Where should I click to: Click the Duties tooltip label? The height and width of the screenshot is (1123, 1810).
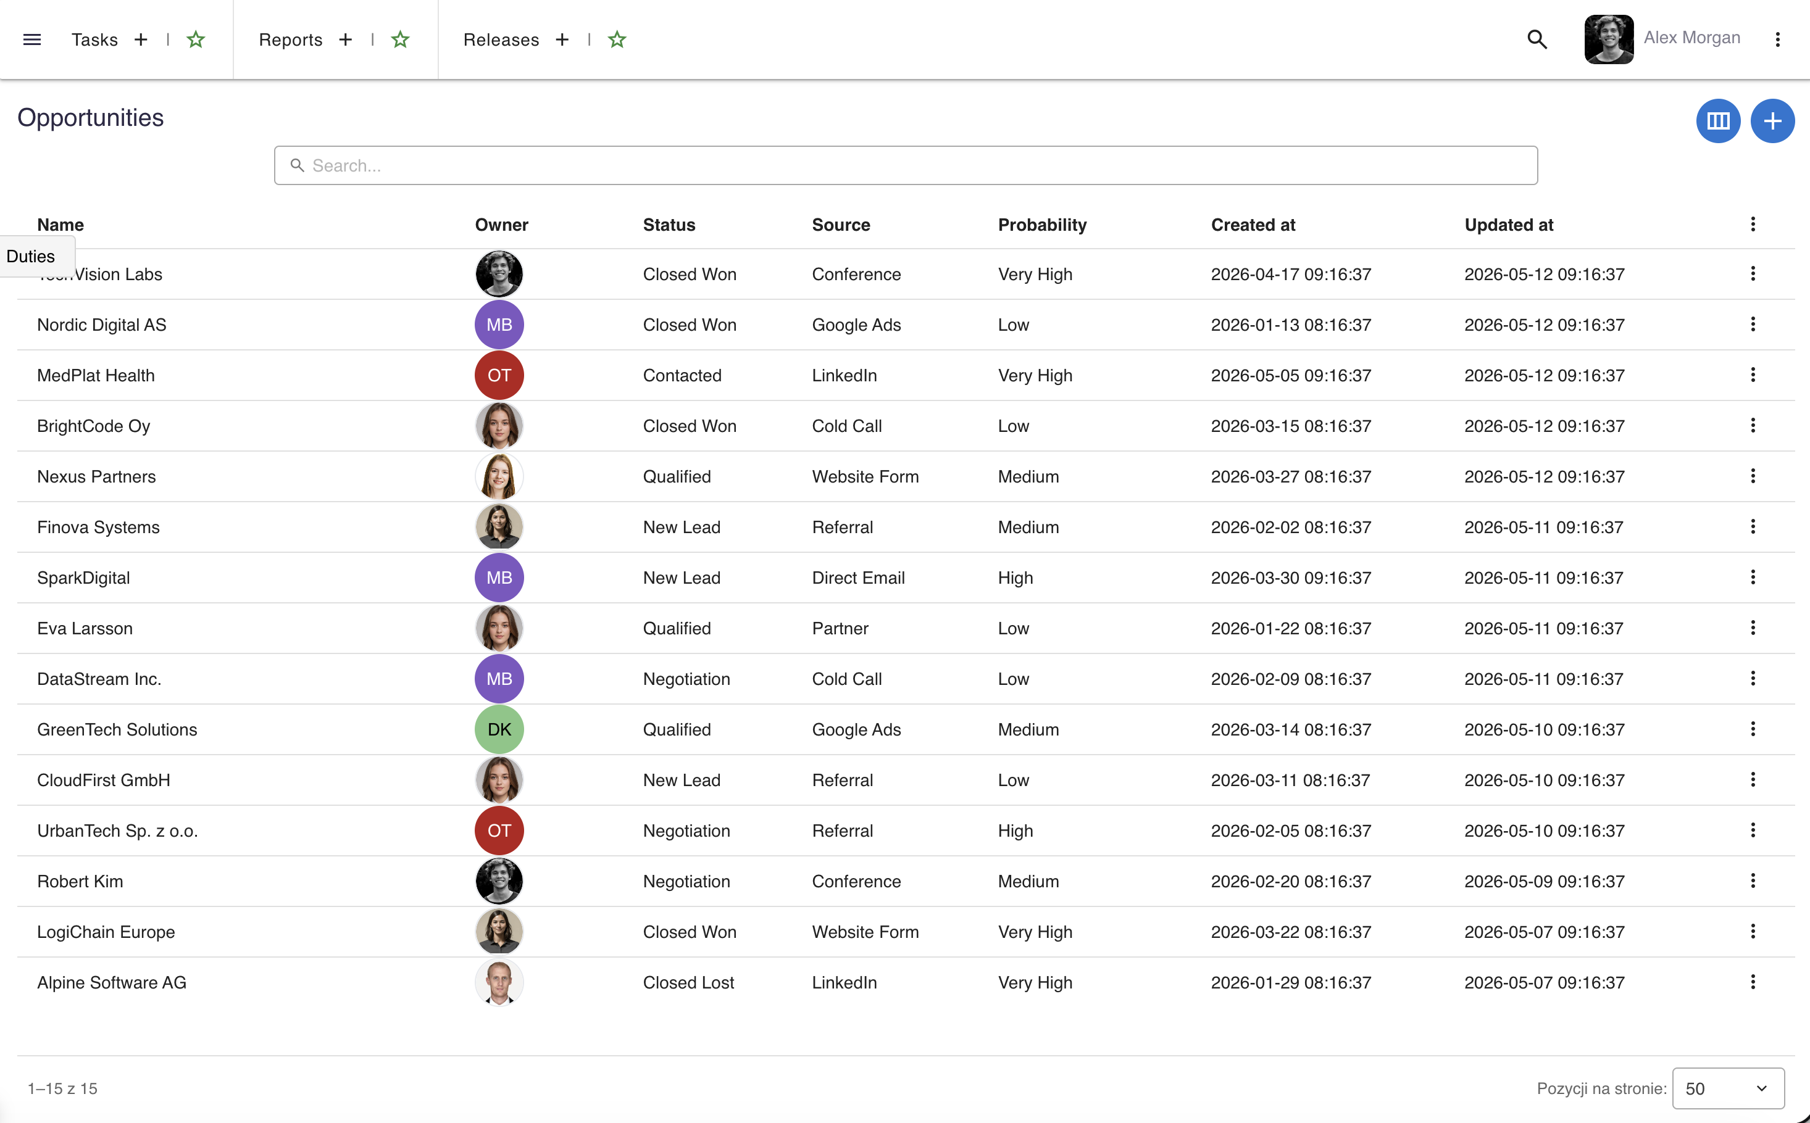tap(31, 256)
